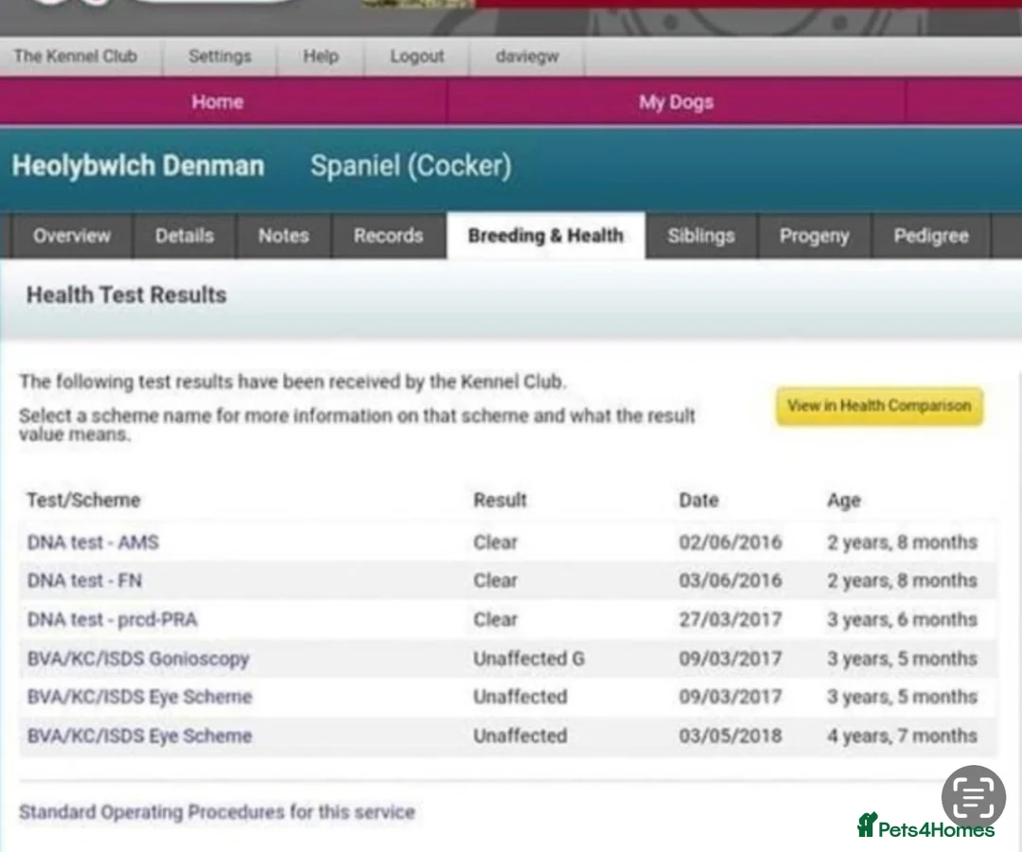Click the Pets4Homes logo

coord(925,826)
